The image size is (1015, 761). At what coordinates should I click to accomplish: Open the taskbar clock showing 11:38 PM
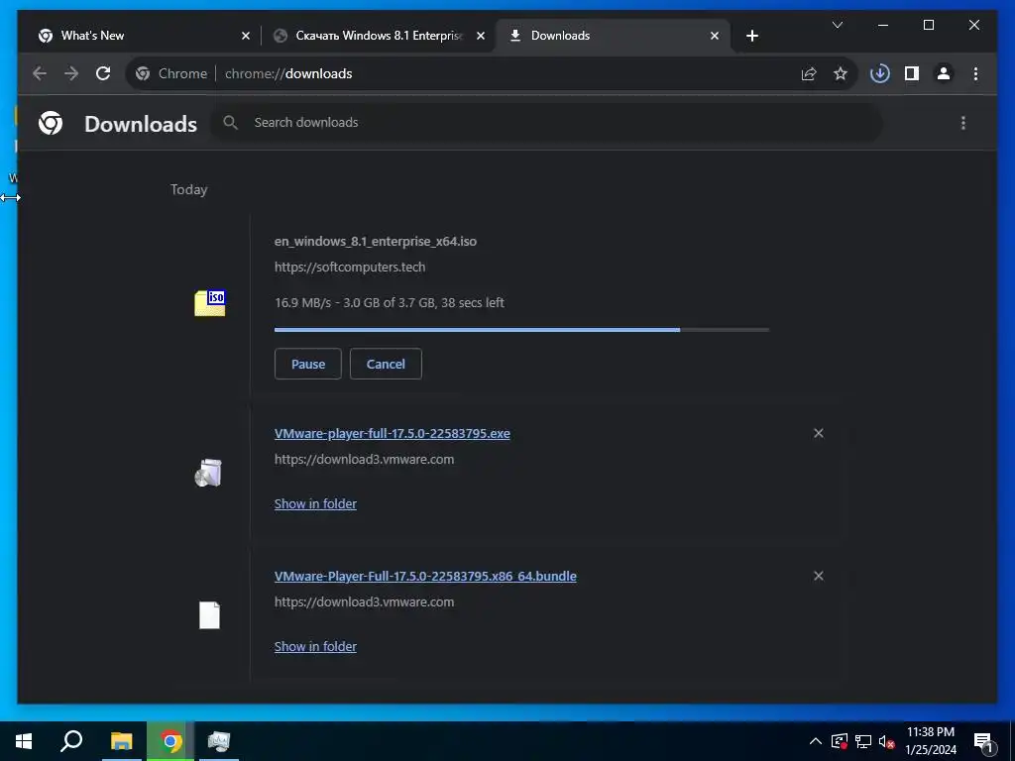(x=931, y=741)
